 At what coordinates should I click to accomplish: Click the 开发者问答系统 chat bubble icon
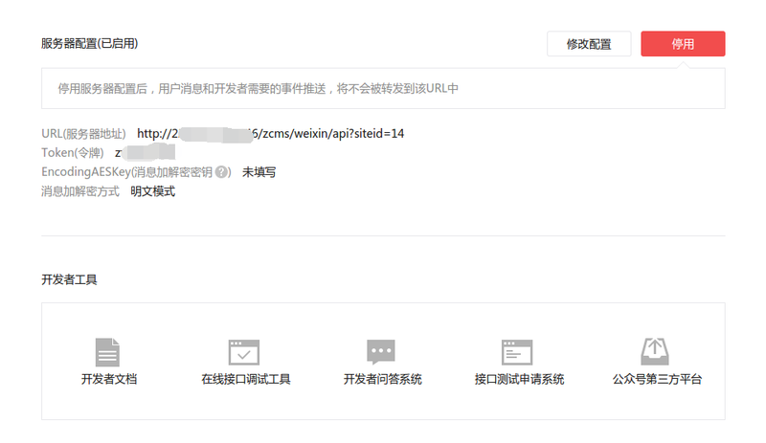click(x=381, y=352)
